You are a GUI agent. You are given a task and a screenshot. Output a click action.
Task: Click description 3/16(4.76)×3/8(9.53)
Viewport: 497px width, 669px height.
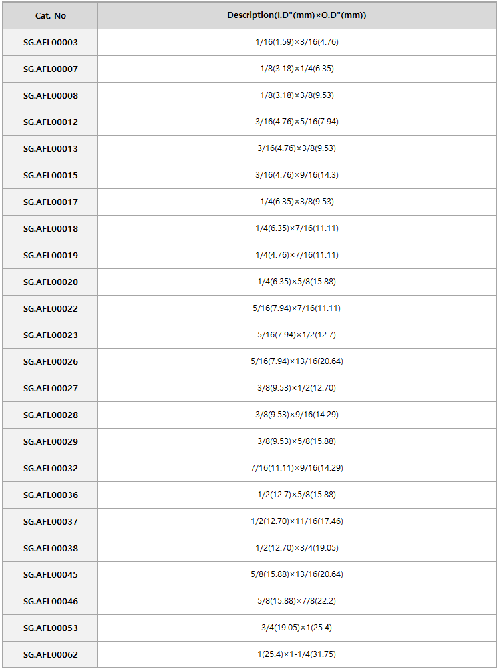coord(297,148)
